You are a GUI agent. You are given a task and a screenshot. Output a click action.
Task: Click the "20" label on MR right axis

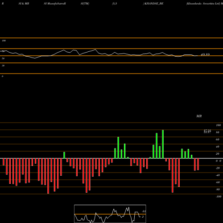(x=218, y=154)
